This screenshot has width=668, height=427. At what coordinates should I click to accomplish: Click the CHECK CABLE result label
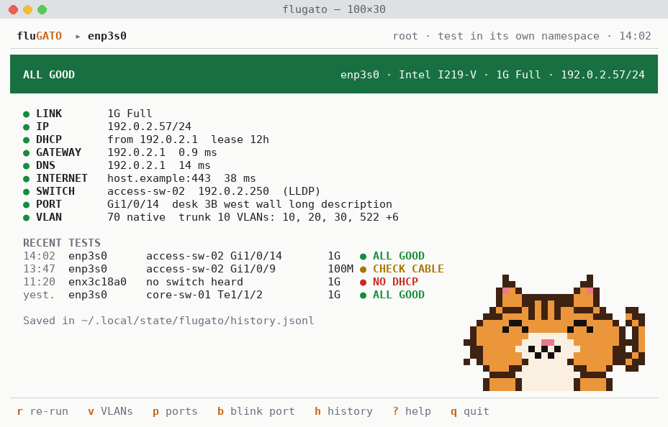(408, 269)
